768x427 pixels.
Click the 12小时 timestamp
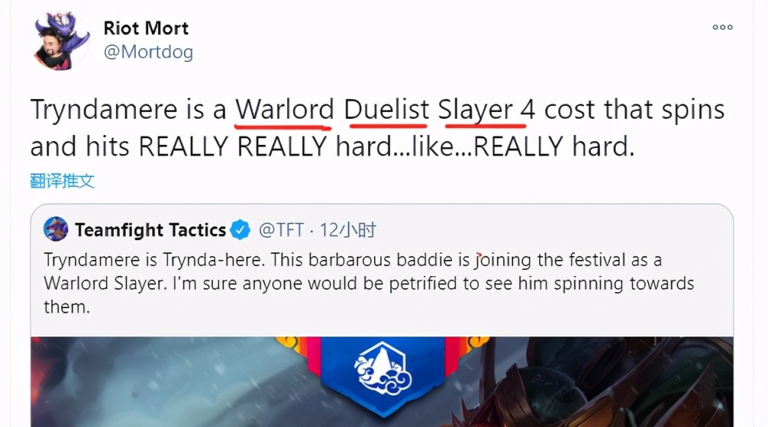[348, 230]
